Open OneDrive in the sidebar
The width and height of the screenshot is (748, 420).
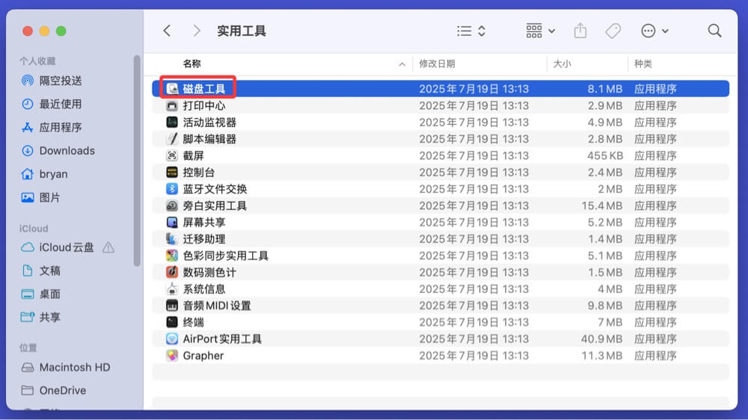click(x=55, y=390)
